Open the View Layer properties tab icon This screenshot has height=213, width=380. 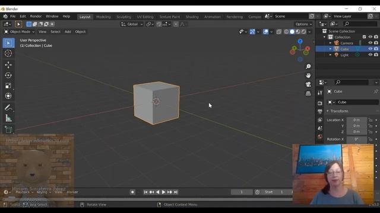point(320,120)
